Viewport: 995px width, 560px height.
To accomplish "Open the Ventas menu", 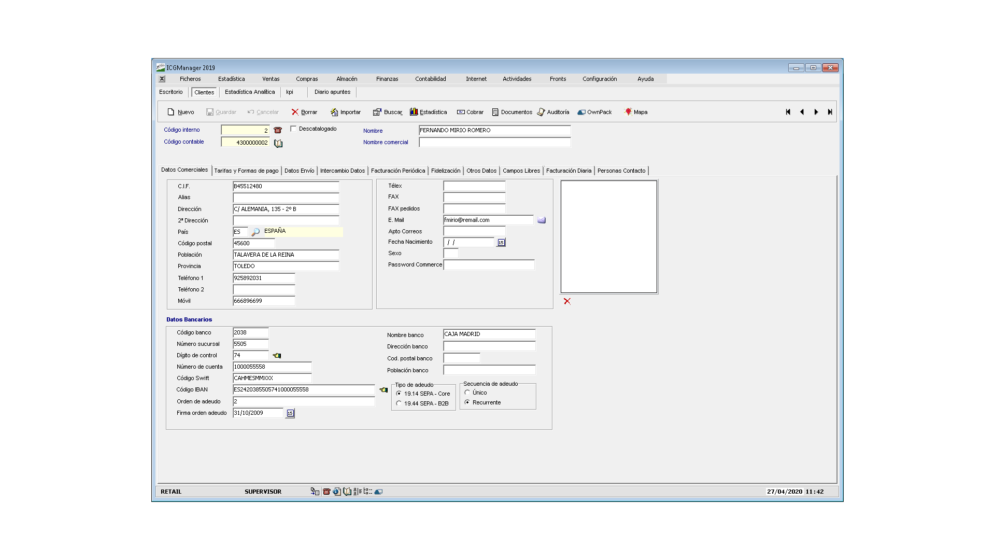I will (x=271, y=79).
